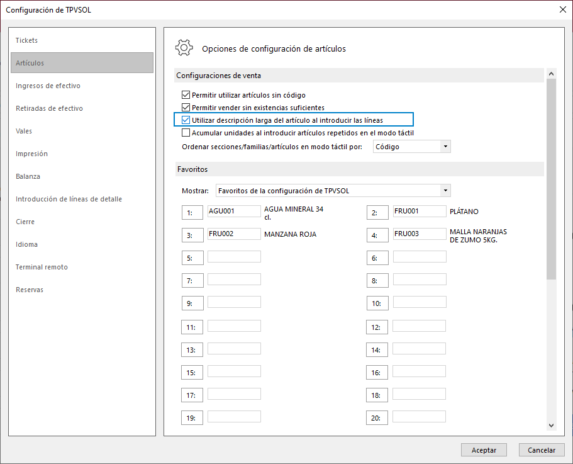Toggle Utilizar descripción larga del artículo

186,120
